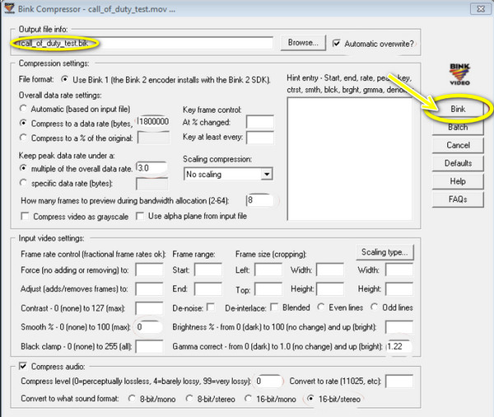Viewport: 494px width, 417px height.
Task: Select Automatic (based on input file) radio
Action: pyautogui.click(x=23, y=109)
